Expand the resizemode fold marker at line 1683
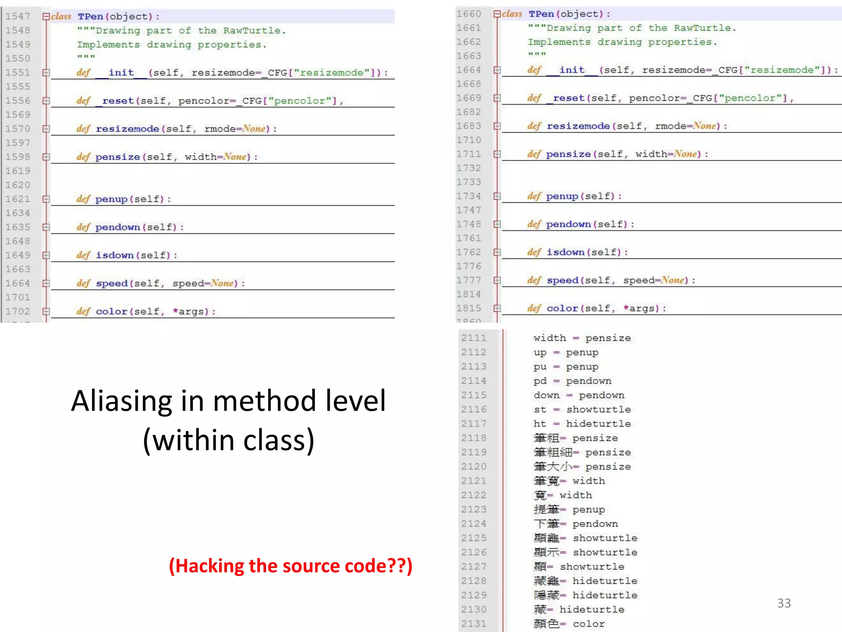Viewport: 842px width, 632px height. click(497, 126)
